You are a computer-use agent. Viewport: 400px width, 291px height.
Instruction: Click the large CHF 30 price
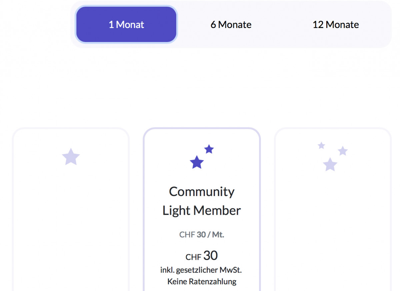point(202,256)
